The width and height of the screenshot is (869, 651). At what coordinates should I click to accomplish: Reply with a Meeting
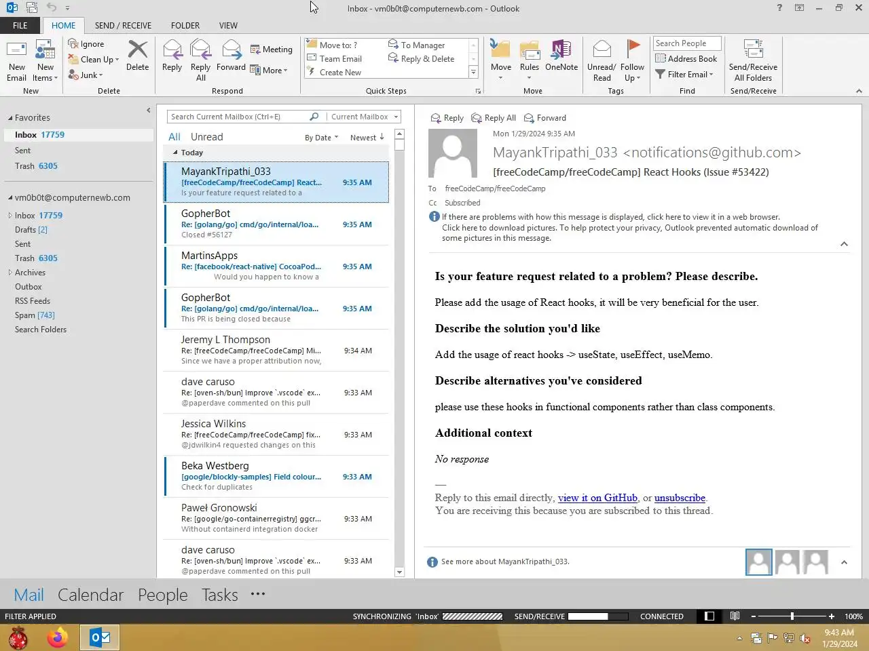pyautogui.click(x=271, y=50)
